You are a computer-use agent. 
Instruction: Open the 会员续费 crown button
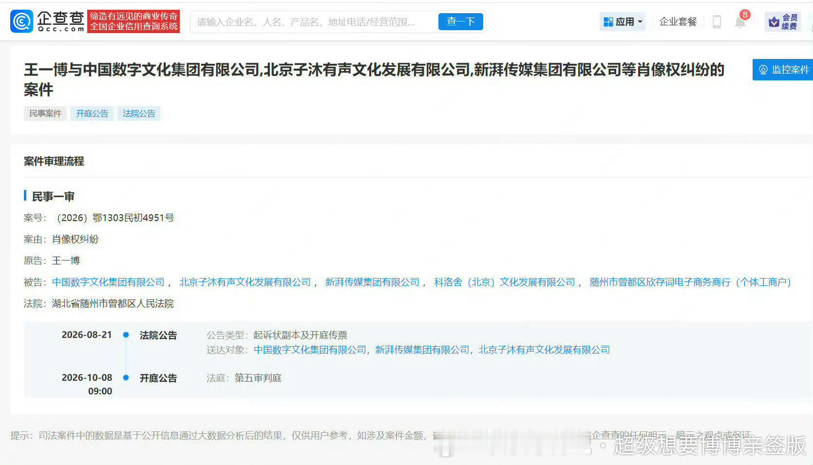(x=783, y=22)
